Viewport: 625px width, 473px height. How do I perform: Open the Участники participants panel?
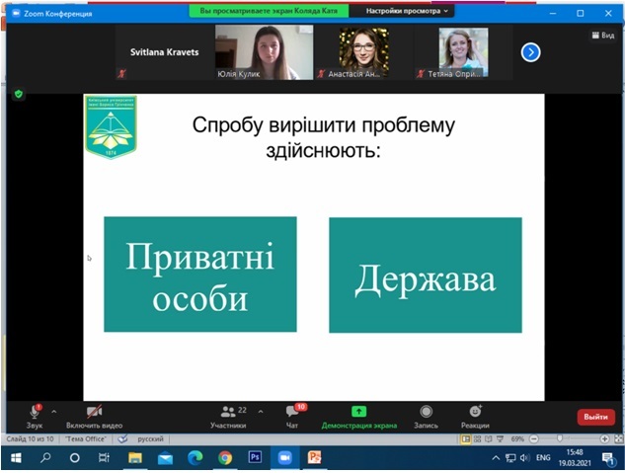pos(228,413)
